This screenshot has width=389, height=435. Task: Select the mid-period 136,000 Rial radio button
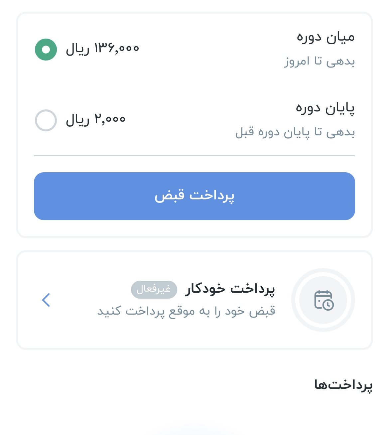click(x=46, y=50)
